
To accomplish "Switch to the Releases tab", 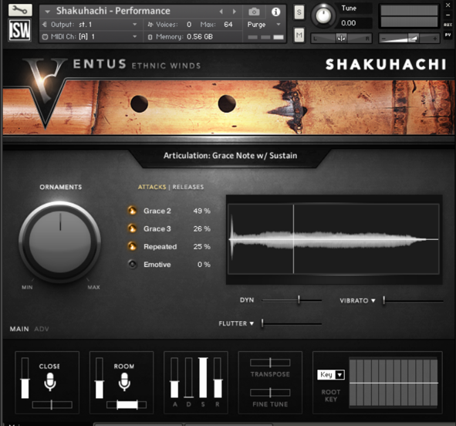I will pos(188,187).
